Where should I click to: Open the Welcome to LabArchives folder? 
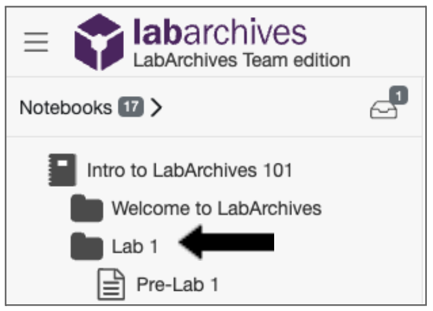tap(216, 208)
